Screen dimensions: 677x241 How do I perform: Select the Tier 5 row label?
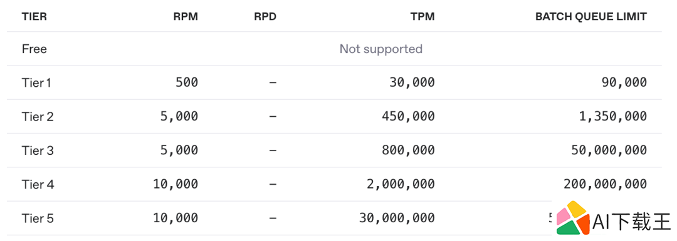tap(38, 218)
